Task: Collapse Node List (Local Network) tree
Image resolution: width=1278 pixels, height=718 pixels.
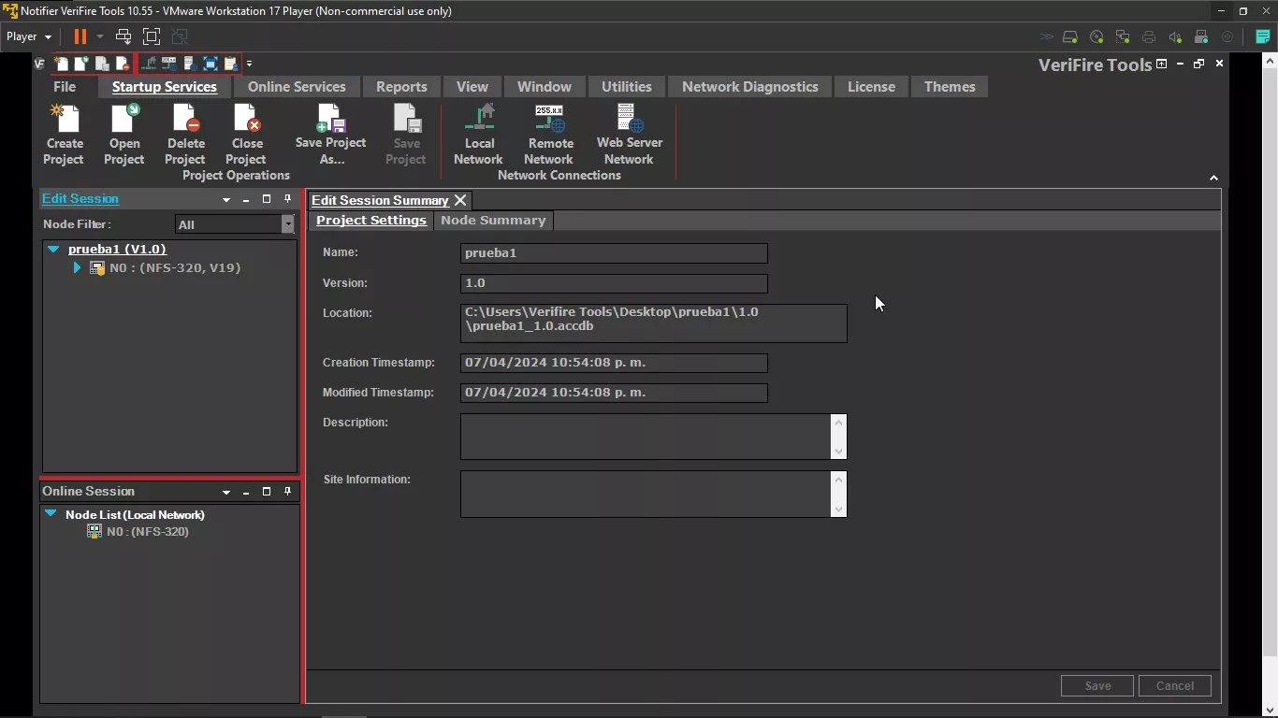Action: pyautogui.click(x=51, y=513)
